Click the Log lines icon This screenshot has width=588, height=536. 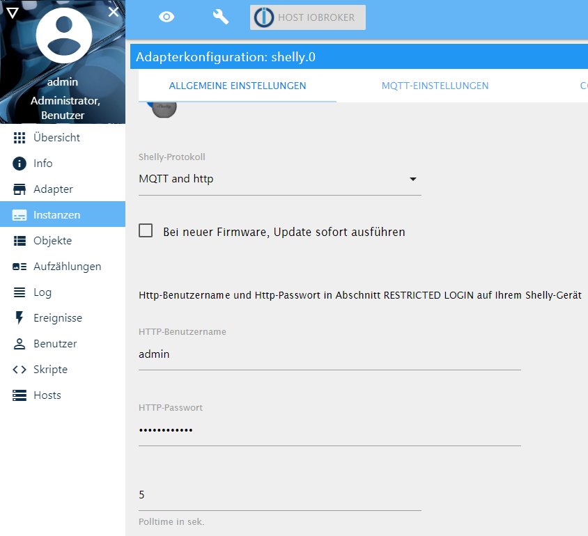pos(20,292)
